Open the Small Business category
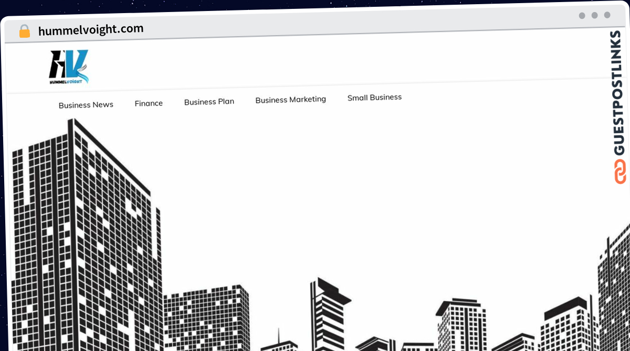The width and height of the screenshot is (630, 351). click(374, 97)
